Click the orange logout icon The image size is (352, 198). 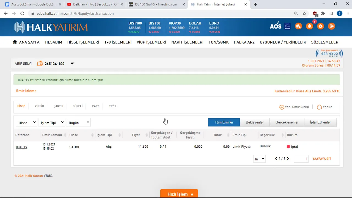[332, 26]
